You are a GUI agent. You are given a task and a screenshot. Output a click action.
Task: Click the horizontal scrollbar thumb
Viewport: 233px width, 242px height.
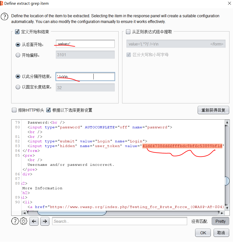72,213
